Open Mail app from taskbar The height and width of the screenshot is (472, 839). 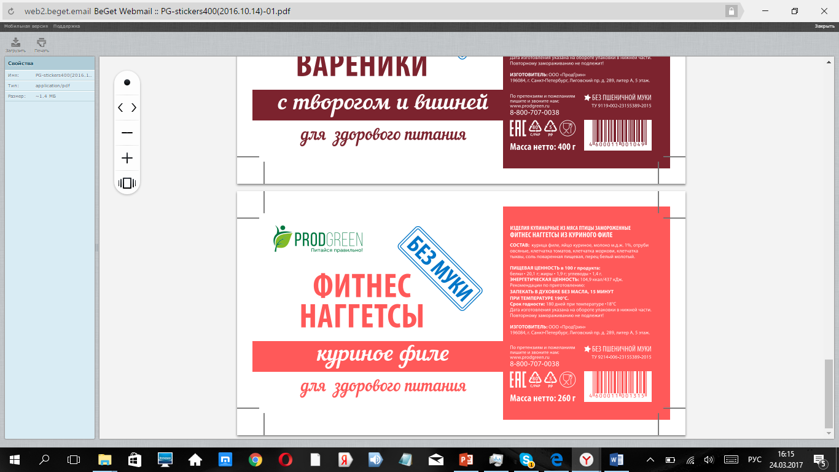tap(436, 459)
